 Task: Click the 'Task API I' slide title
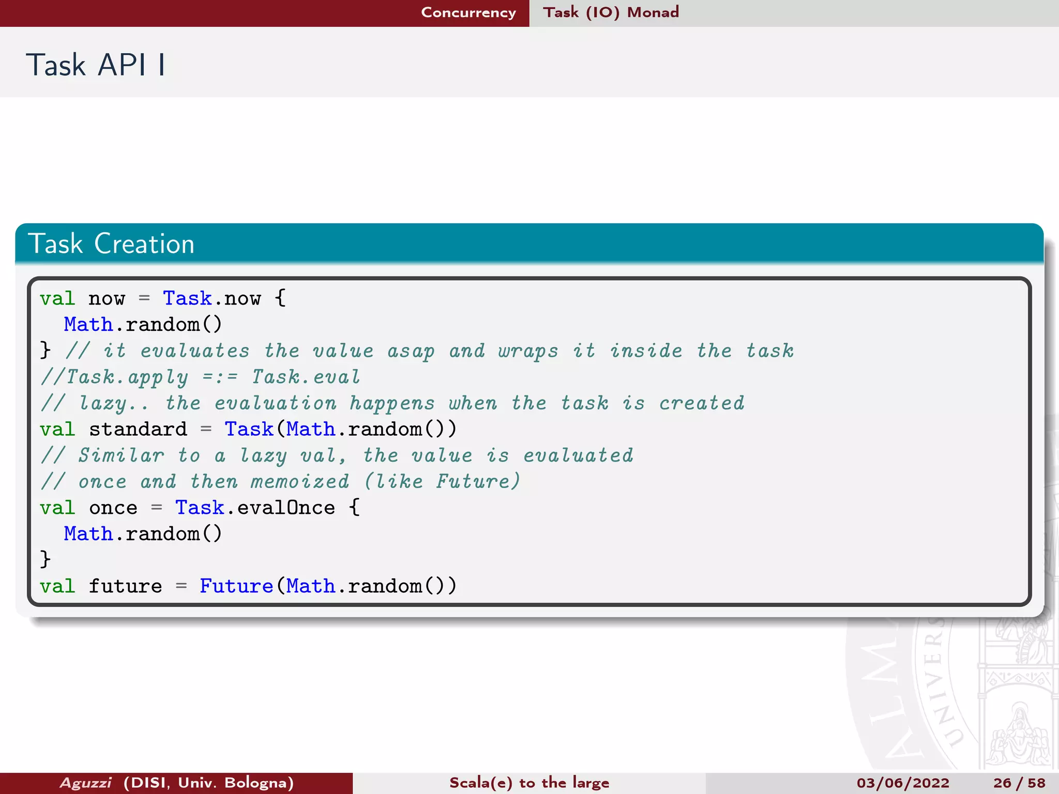[96, 65]
